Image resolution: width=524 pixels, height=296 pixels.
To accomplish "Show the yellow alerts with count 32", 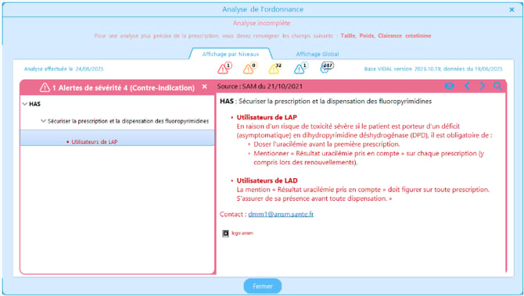I will (x=275, y=68).
